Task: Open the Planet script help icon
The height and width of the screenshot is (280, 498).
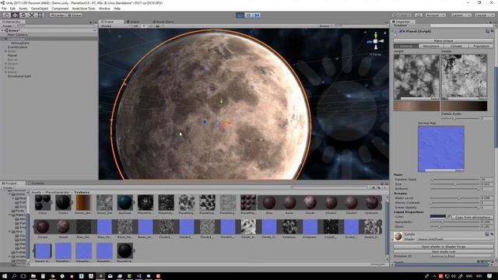Action: (488, 31)
